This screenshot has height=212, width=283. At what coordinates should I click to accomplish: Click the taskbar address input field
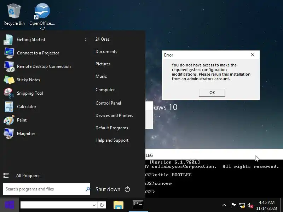56,205
